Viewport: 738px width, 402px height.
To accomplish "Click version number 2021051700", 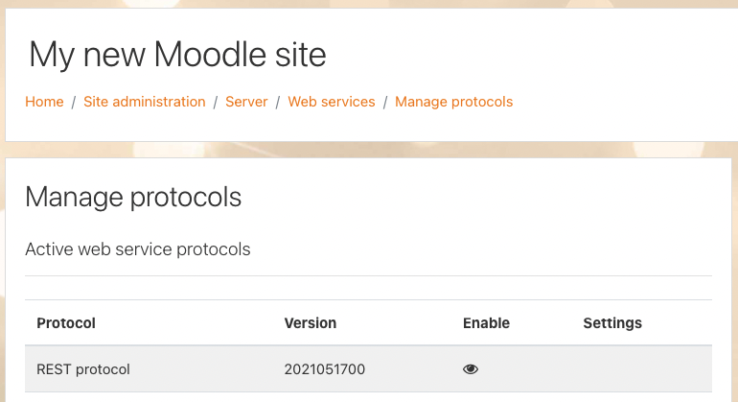I will pos(325,369).
